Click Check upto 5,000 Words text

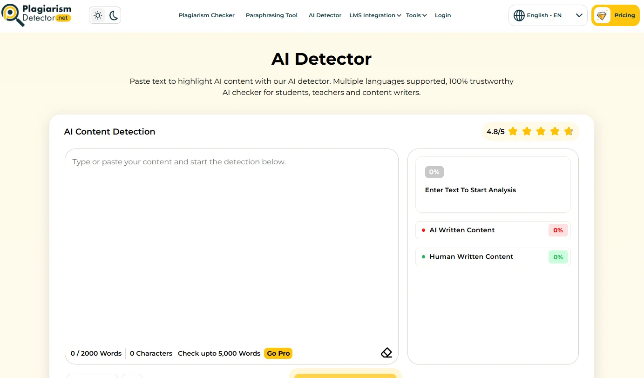tap(219, 353)
